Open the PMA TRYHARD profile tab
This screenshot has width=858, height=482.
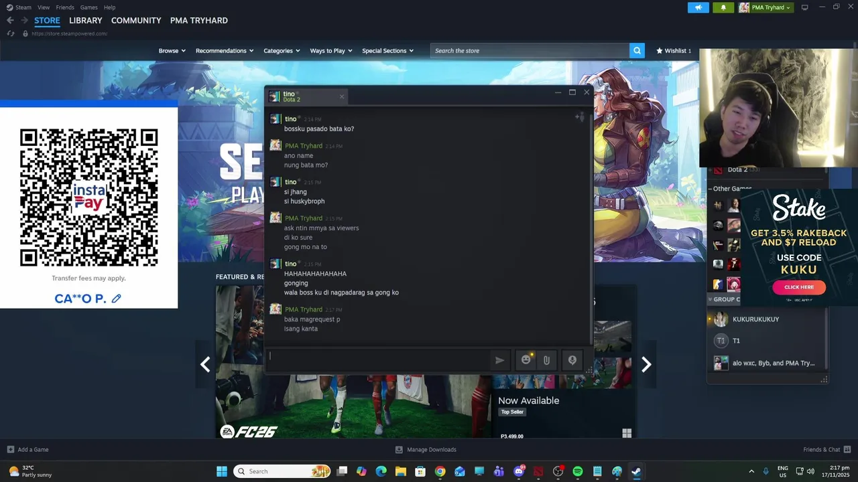click(199, 21)
